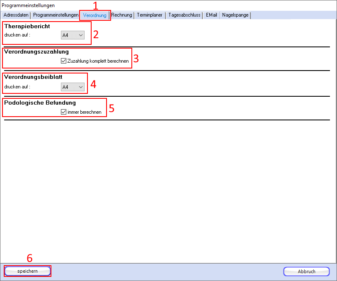Image resolution: width=337 pixels, height=281 pixels.
Task: Switch to the Adressdaten tab
Action: [16, 15]
